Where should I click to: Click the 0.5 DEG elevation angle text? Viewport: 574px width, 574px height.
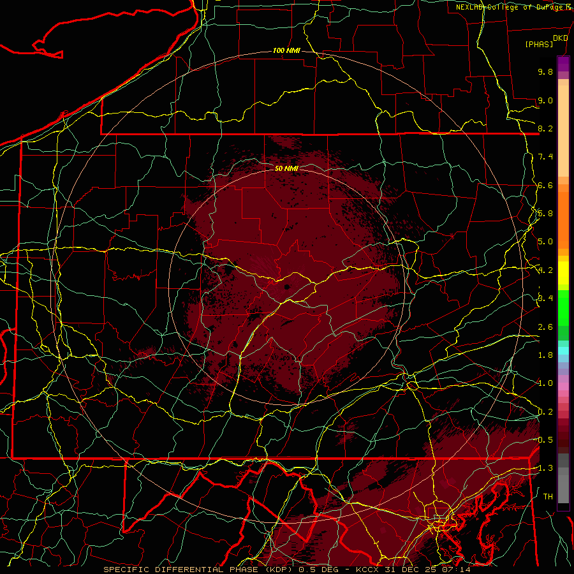[317, 570]
